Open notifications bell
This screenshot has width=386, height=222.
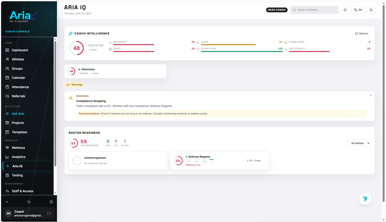[x=345, y=10]
